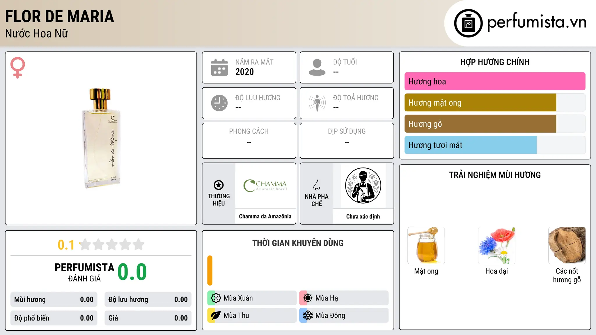Viewport: 596px width, 335px height.
Task: Click the Các nốt hương gỗ caption
Action: pyautogui.click(x=567, y=275)
